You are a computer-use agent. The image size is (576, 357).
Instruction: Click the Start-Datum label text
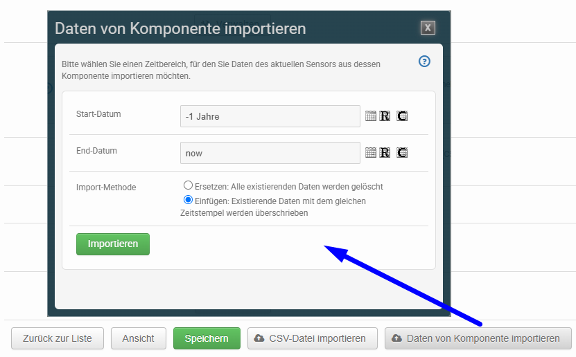98,114
